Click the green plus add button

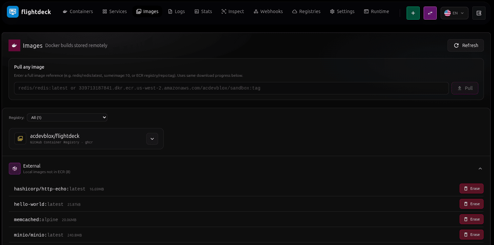point(413,13)
